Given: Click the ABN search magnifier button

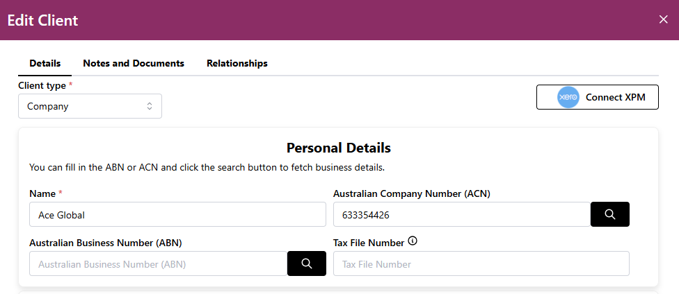Looking at the screenshot, I should [306, 263].
